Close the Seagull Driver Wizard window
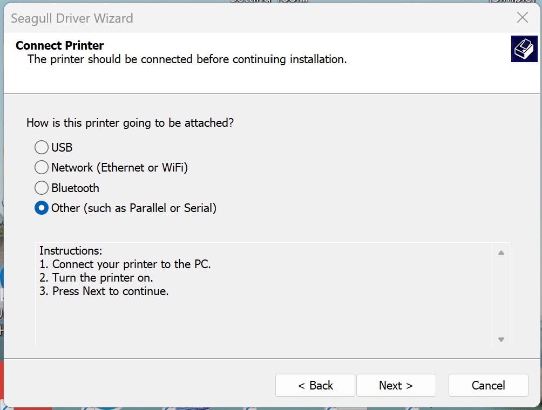Image resolution: width=542 pixels, height=410 pixels. (x=523, y=17)
